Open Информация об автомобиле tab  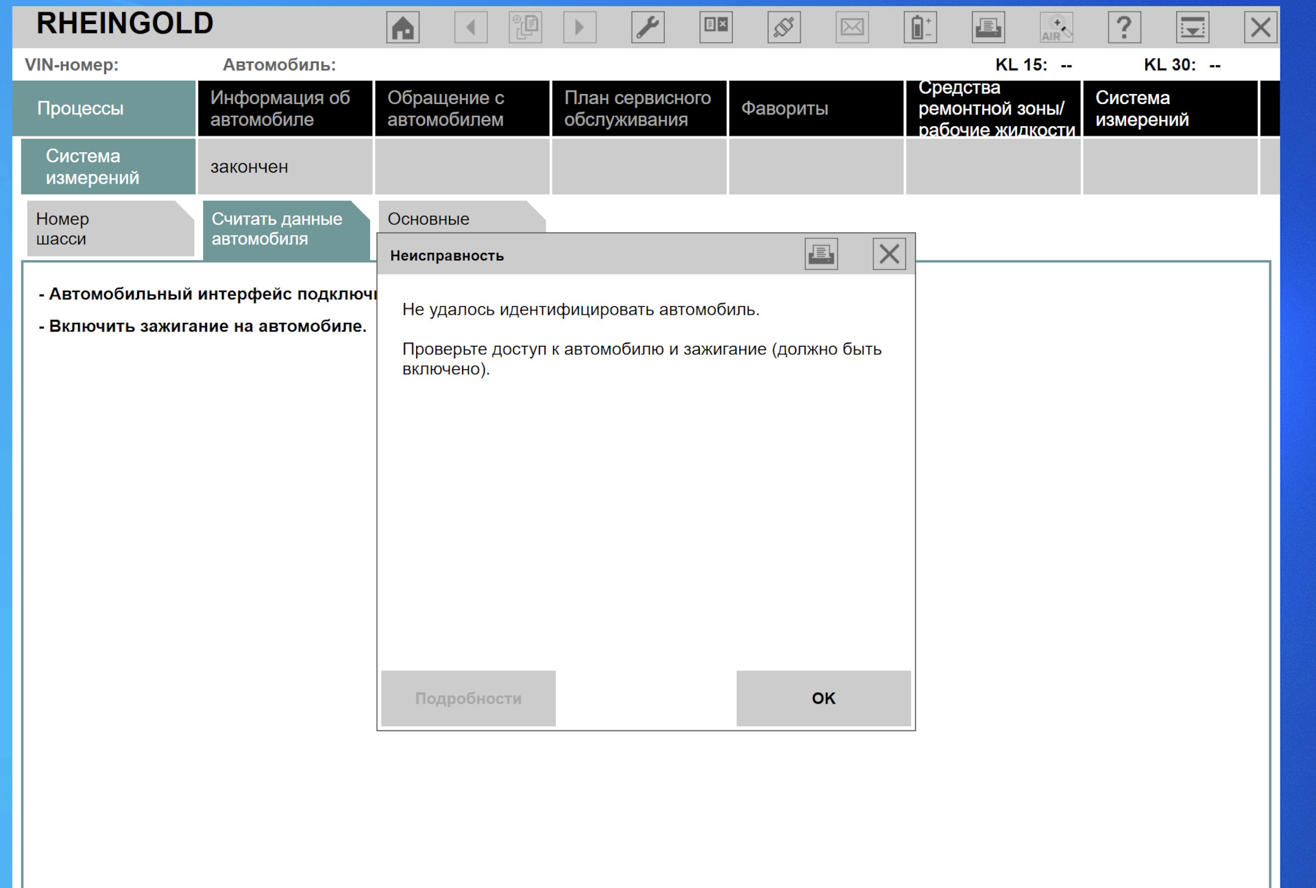pos(285,108)
